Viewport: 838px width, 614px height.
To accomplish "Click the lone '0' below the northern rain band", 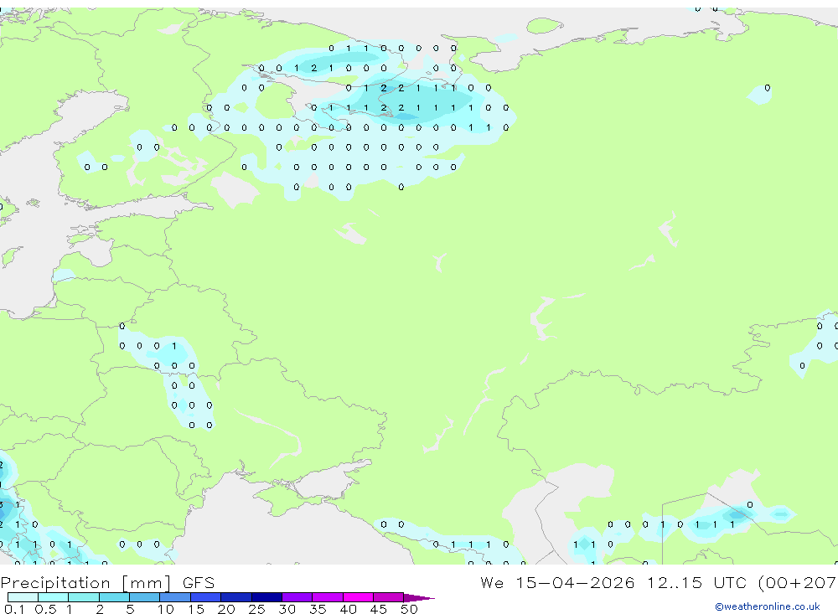I will tap(401, 187).
